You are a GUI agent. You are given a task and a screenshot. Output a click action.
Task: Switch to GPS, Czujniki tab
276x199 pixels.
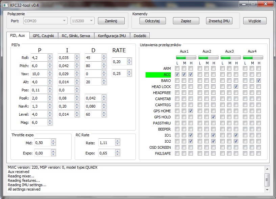pos(43,36)
